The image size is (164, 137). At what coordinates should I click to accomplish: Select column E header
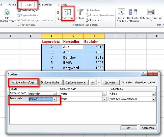coord(31,36)
